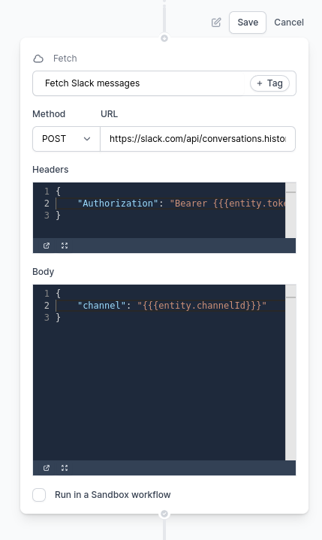Screen dimensions: 322x540
Task: Enable Run in a Sandbox workflow checkbox
Action: tap(39, 495)
